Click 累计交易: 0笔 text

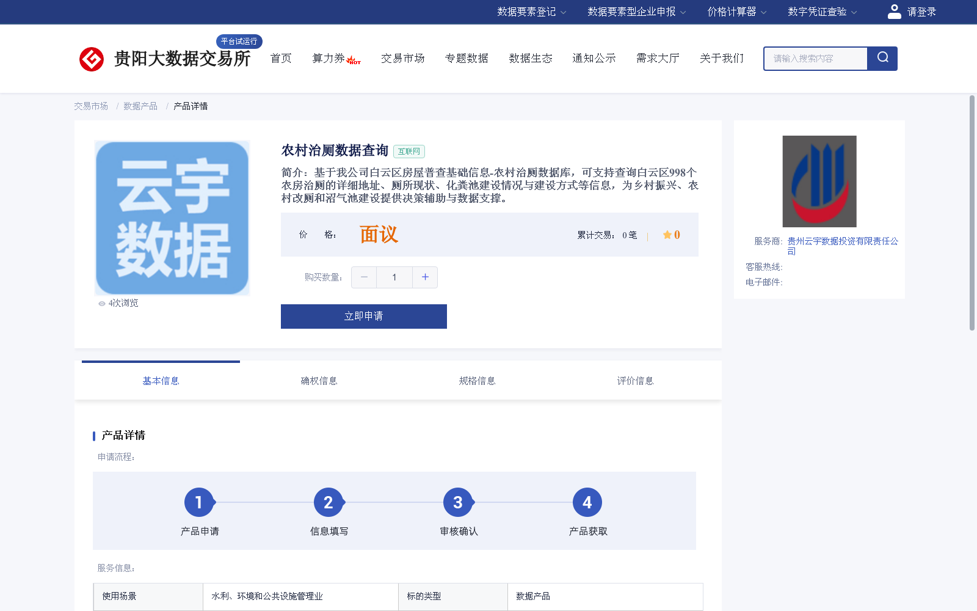click(x=607, y=235)
